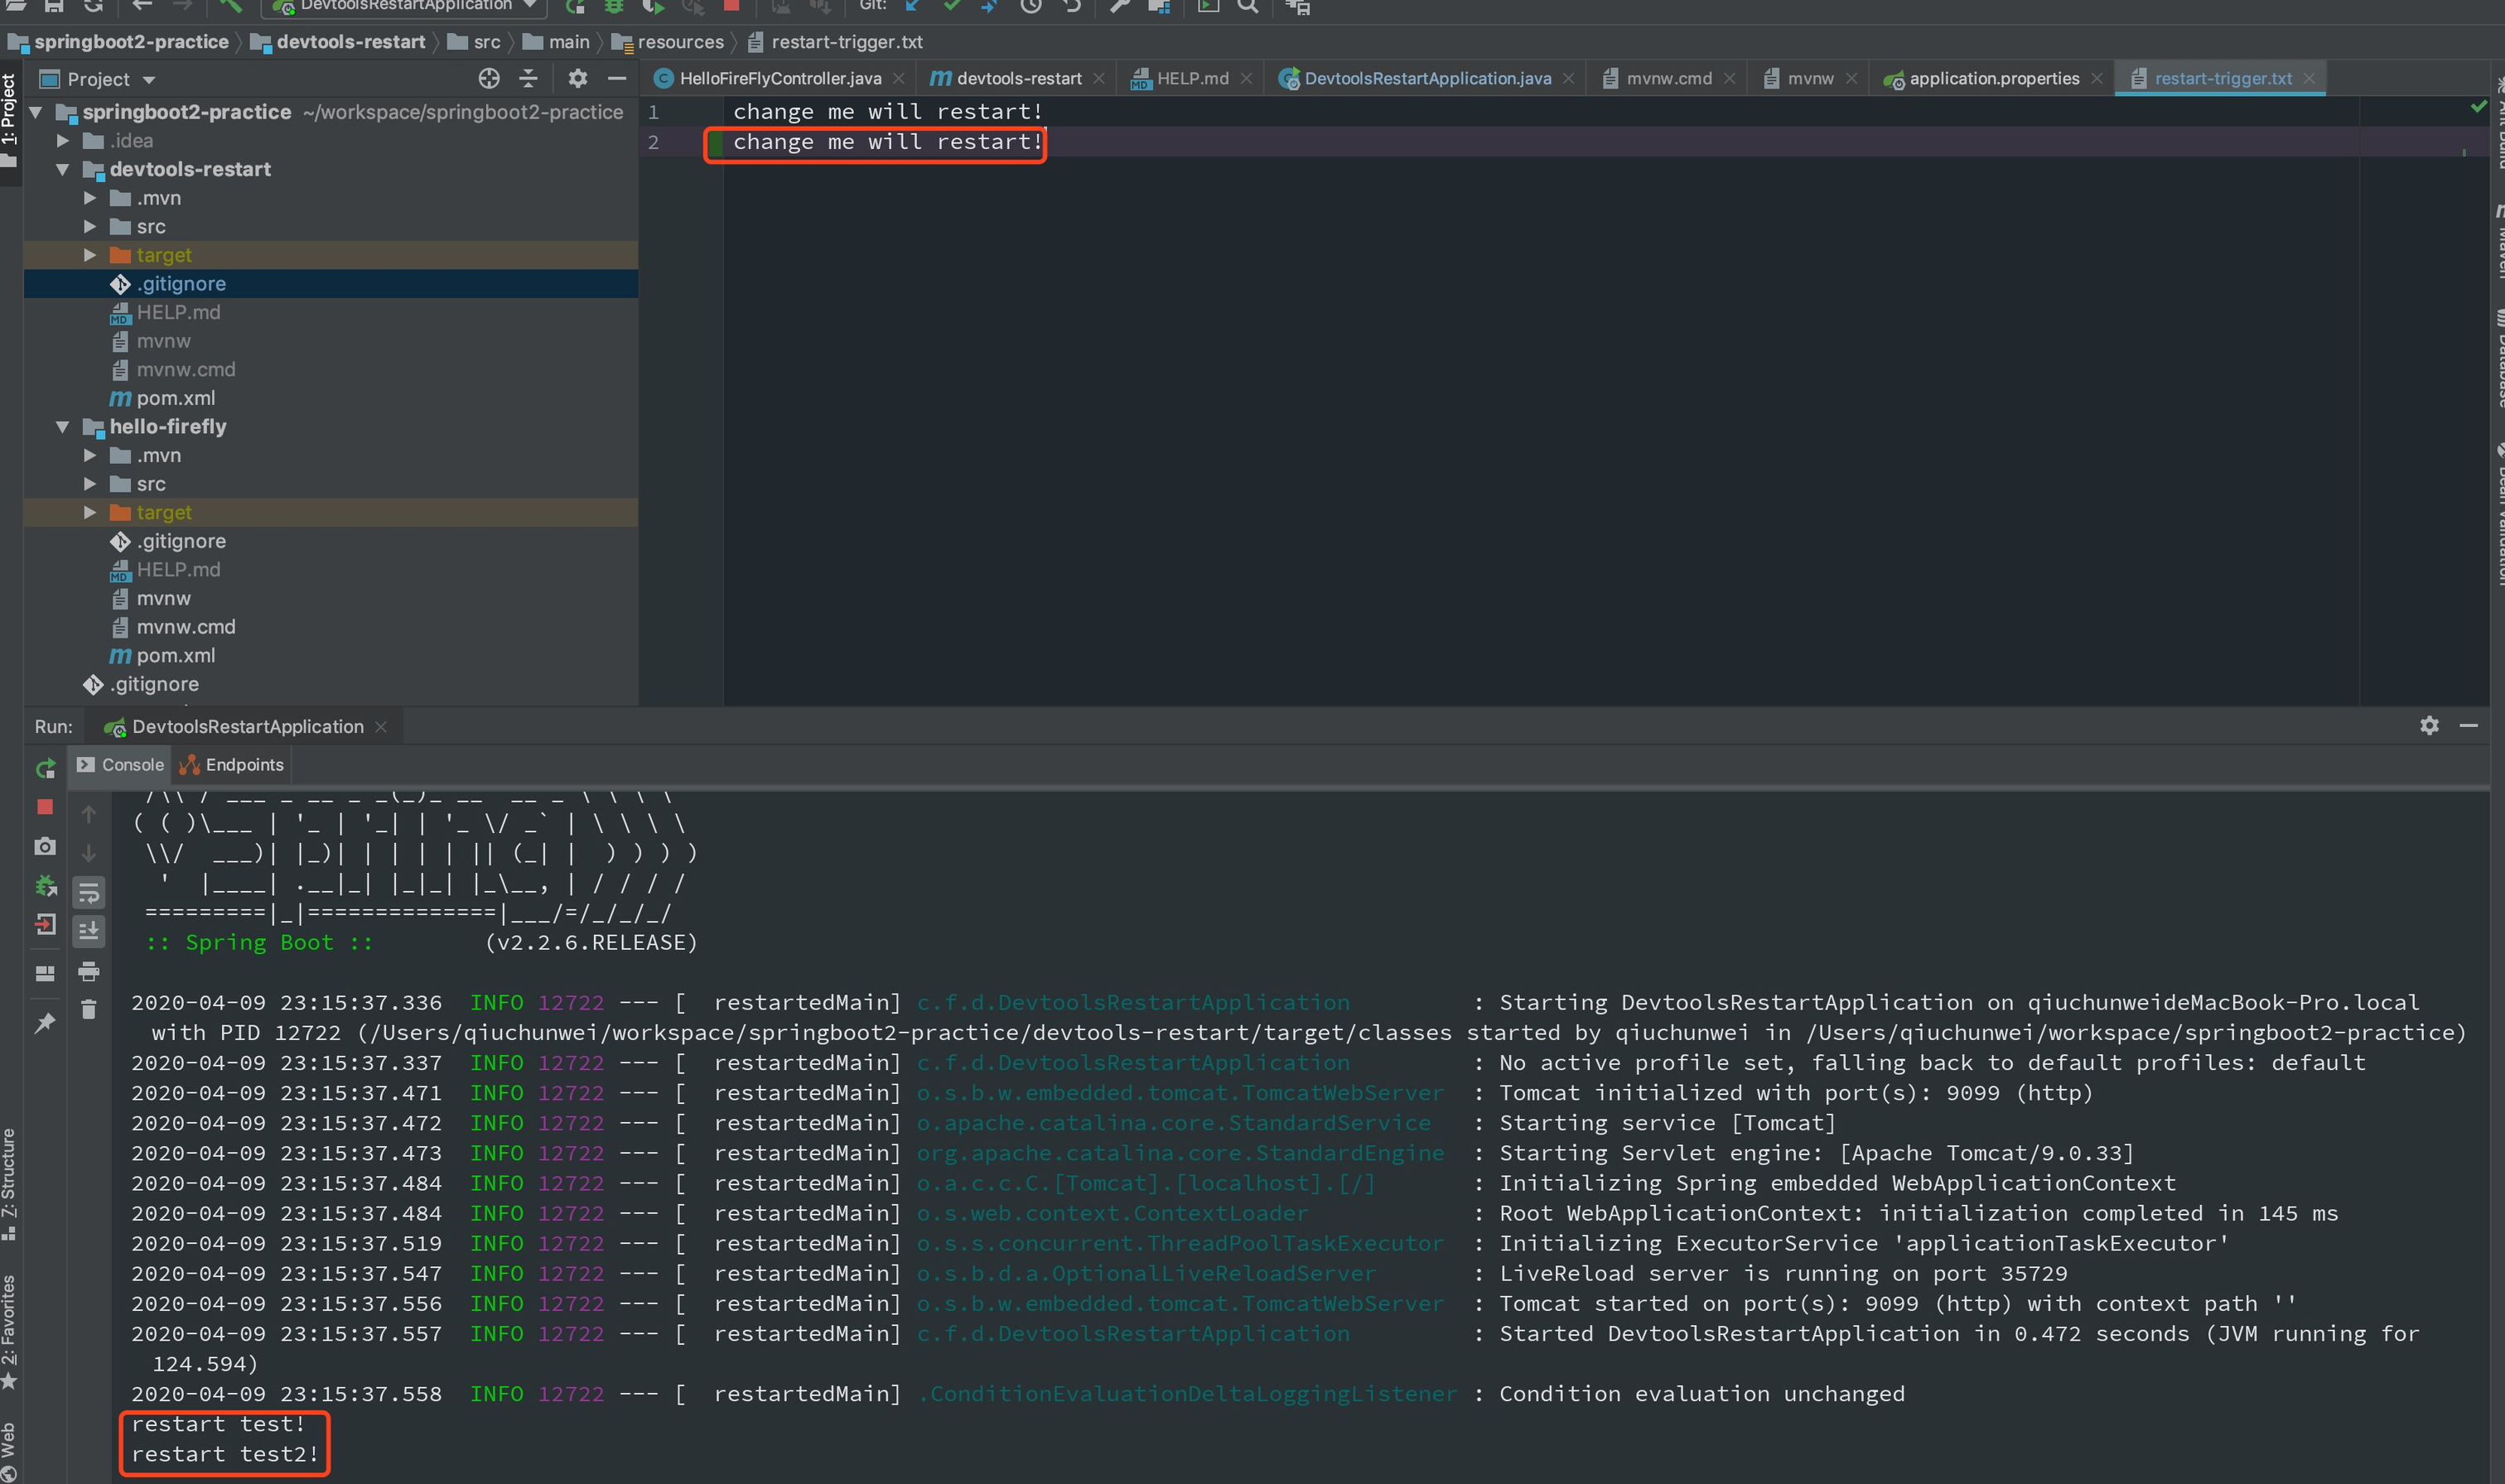This screenshot has width=2505, height=1484.
Task: Clear console with trash can icon
Action: pyautogui.click(x=89, y=1010)
